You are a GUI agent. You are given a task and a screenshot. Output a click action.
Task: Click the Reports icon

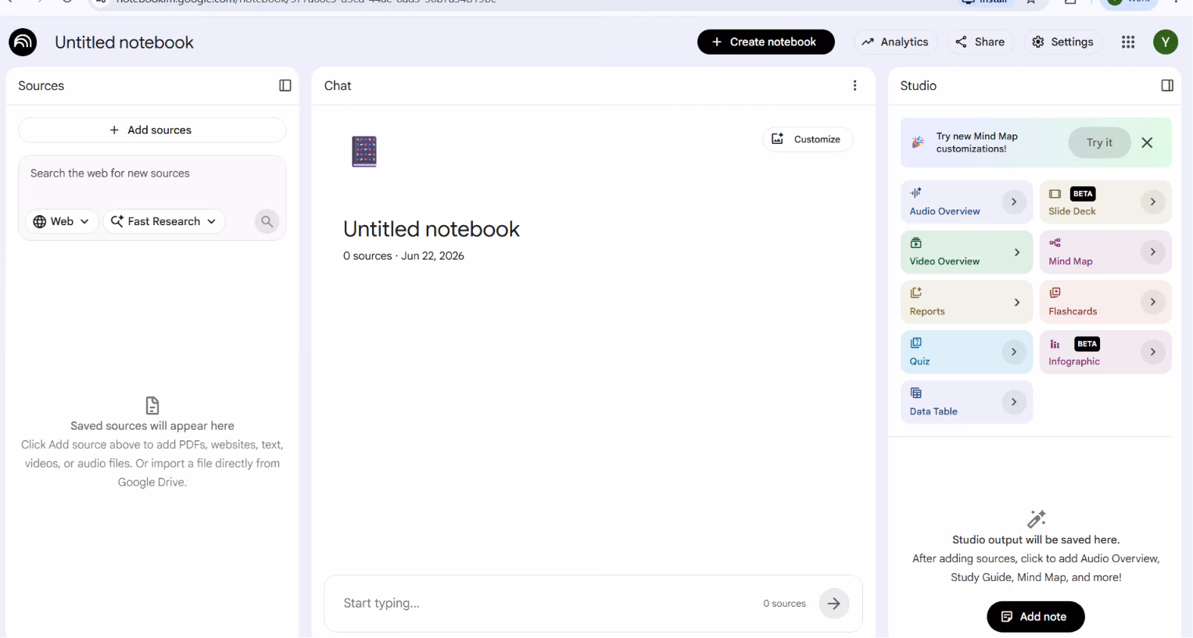tap(916, 292)
